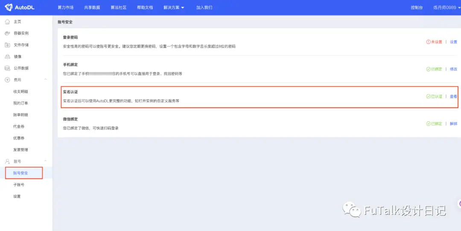Click the AutoDL logo icon
This screenshot has height=231, width=461.
click(9, 7)
